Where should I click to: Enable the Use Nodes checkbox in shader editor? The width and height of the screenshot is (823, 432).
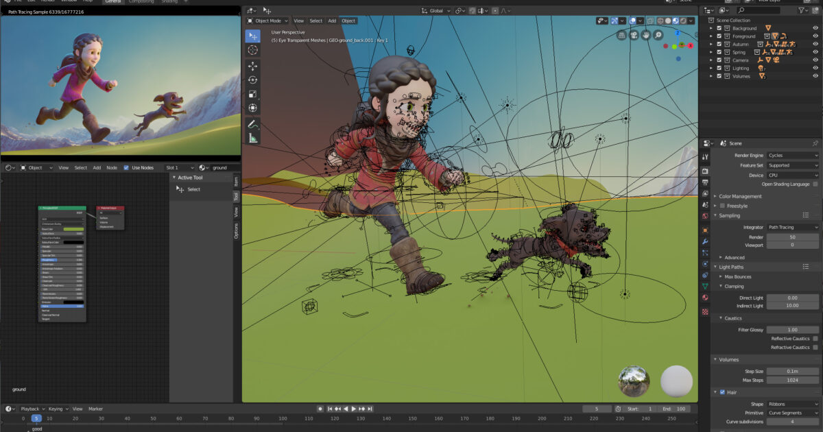tap(127, 167)
